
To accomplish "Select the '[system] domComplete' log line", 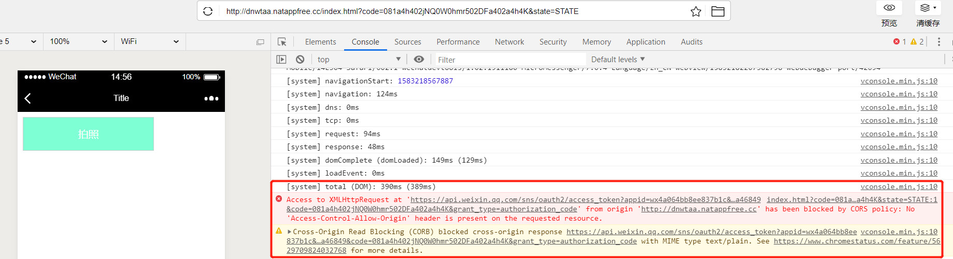I will (387, 160).
